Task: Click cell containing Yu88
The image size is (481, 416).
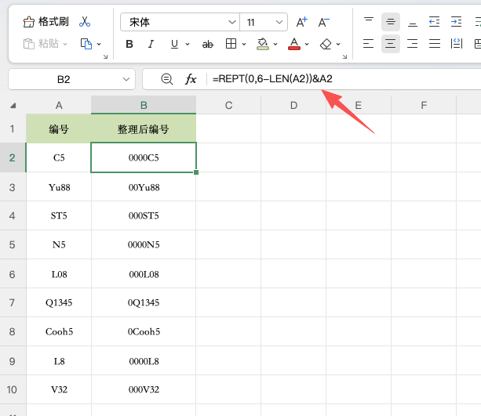Action: tap(59, 187)
